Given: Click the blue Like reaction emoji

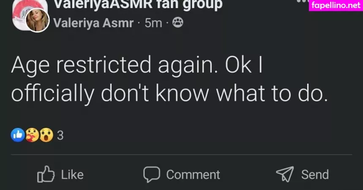Looking at the screenshot, I should 17,135.
